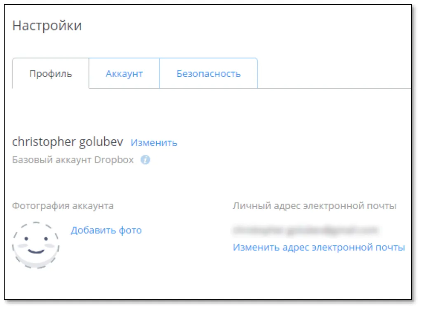Select the christopher golubev name text
Screen dimensions: 421x309
[68, 142]
